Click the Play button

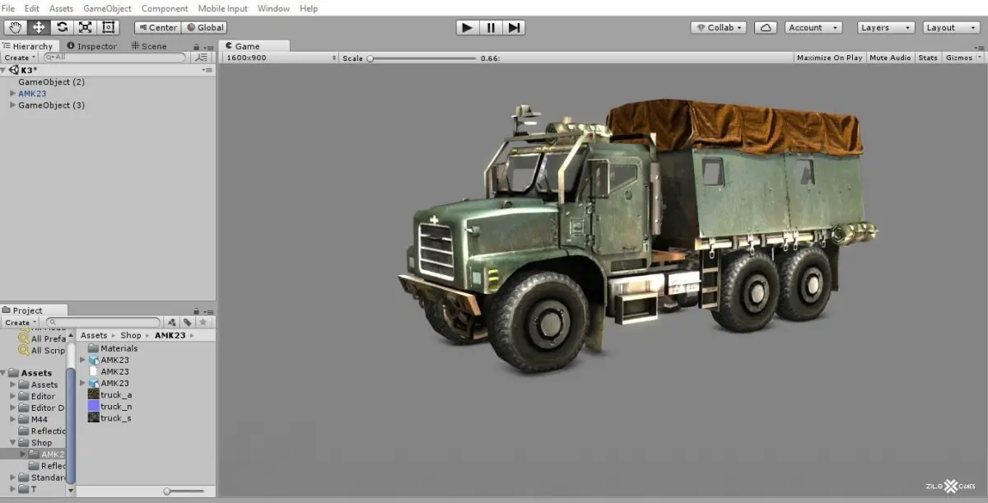(467, 27)
